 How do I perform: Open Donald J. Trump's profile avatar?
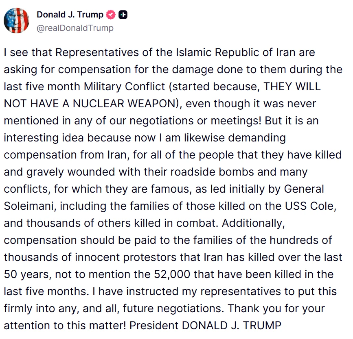[16, 20]
